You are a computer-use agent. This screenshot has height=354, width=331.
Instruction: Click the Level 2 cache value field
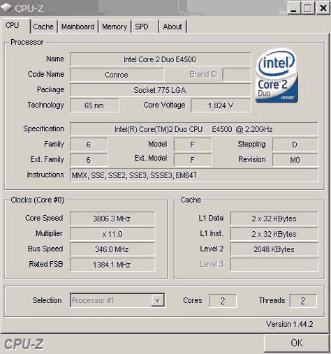(274, 249)
